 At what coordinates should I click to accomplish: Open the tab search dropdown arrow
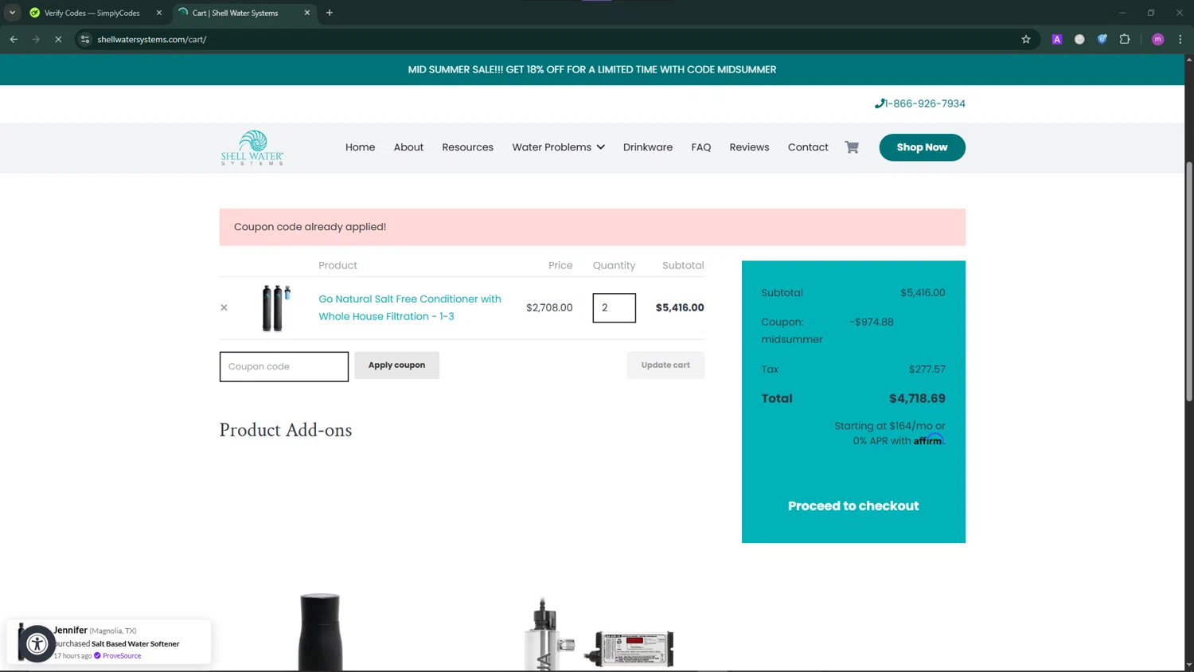click(x=12, y=13)
